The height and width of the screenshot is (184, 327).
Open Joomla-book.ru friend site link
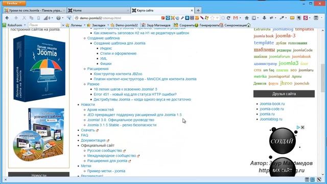pyautogui.click(x=272, y=104)
